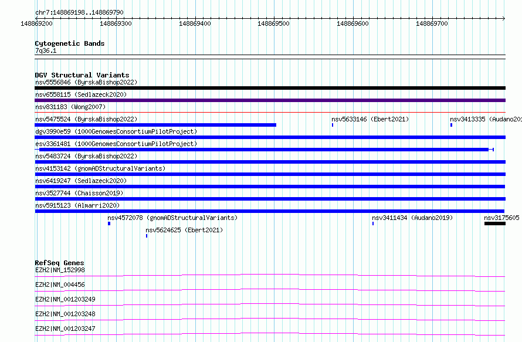Select the small blue marker under nsv3411434
The height and width of the screenshot is (342, 522).
(x=373, y=224)
